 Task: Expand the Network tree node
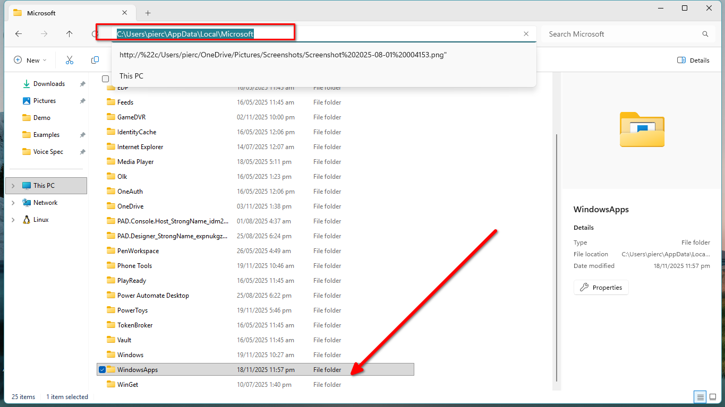pyautogui.click(x=12, y=202)
